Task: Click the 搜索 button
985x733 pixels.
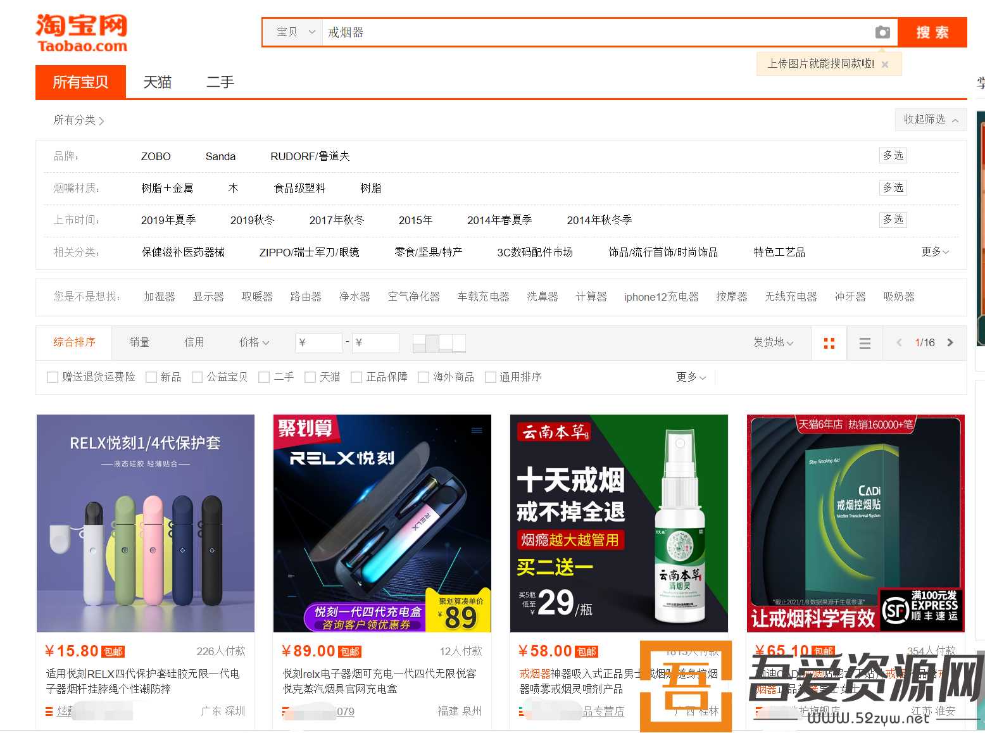Action: click(x=932, y=32)
